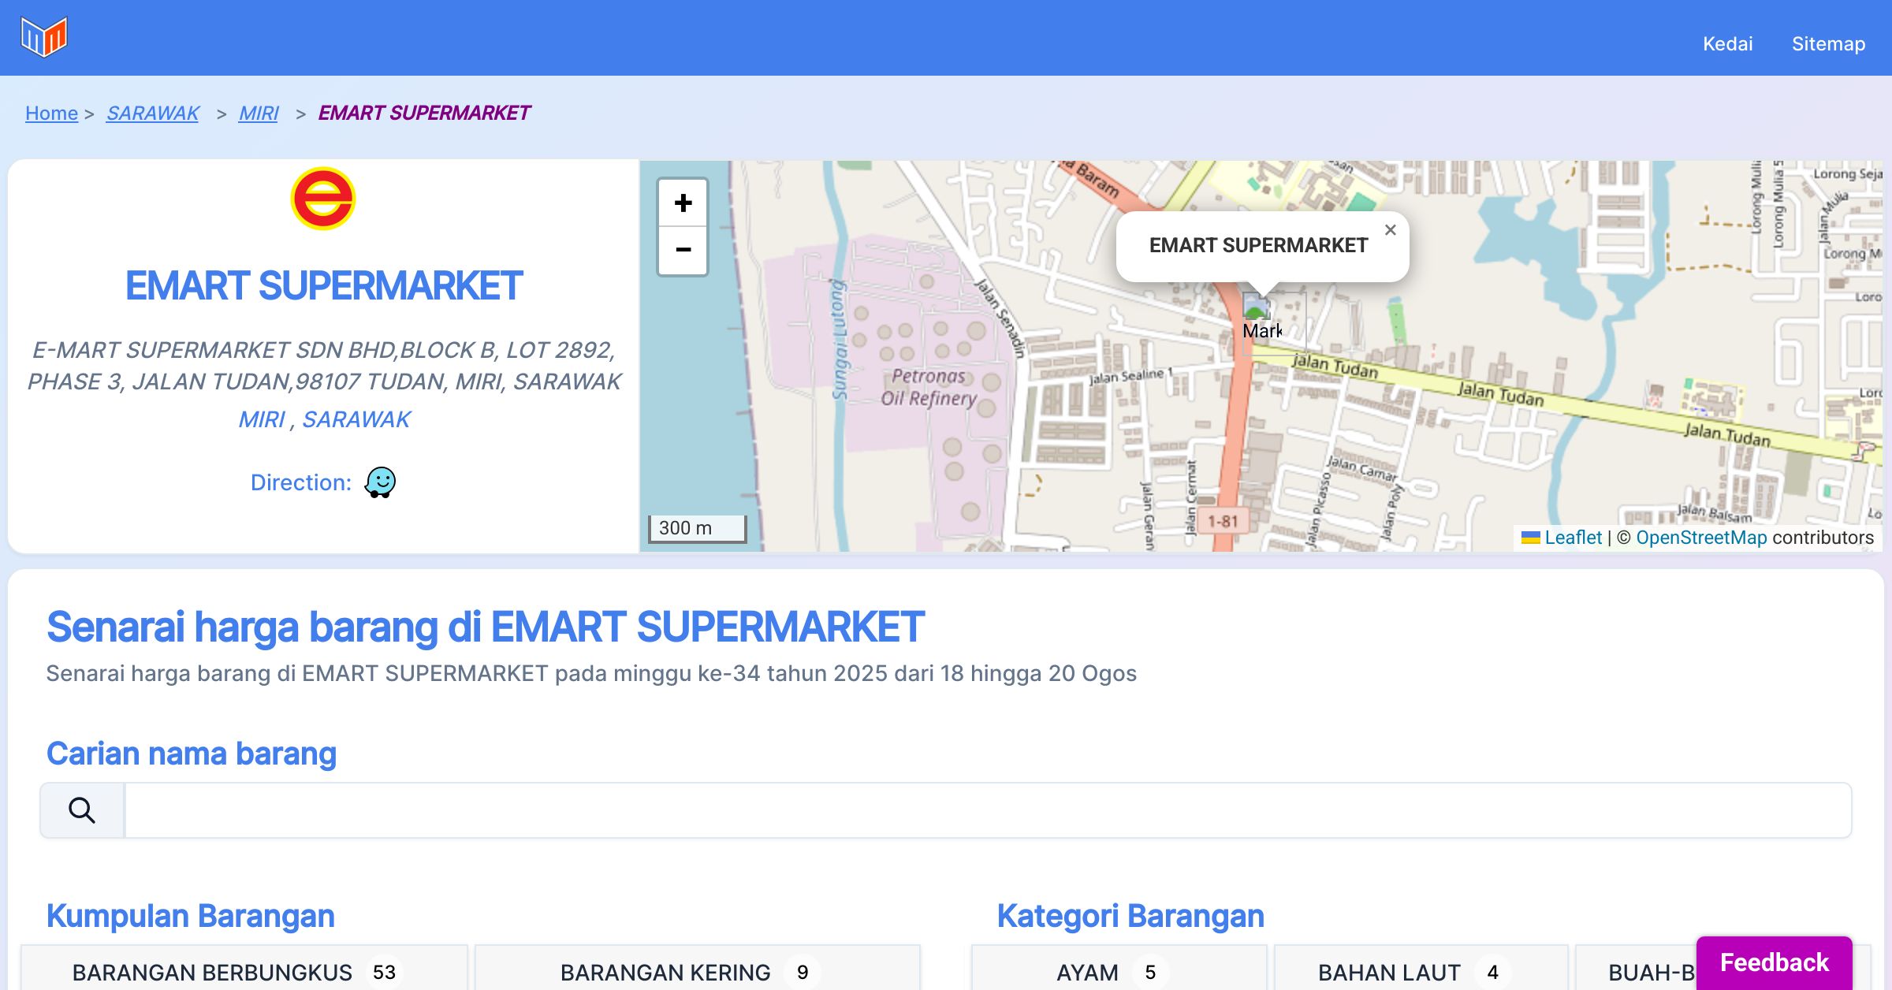The width and height of the screenshot is (1892, 990).
Task: Zoom in on the map
Action: pyautogui.click(x=683, y=203)
